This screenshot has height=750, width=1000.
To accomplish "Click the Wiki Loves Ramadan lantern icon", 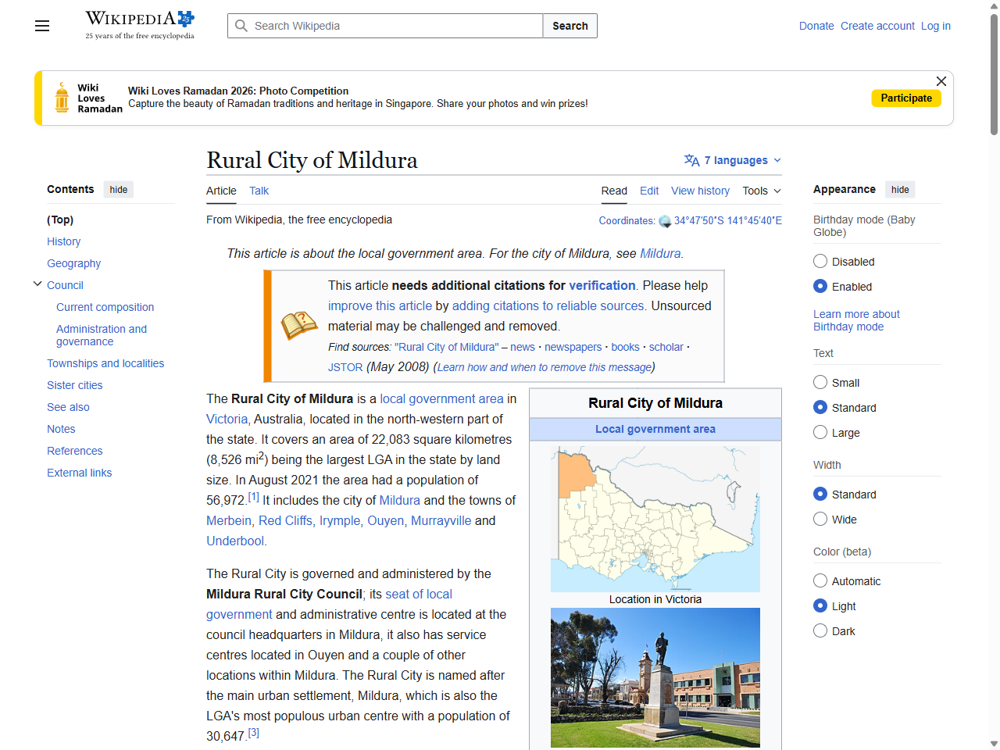I will [x=62, y=98].
